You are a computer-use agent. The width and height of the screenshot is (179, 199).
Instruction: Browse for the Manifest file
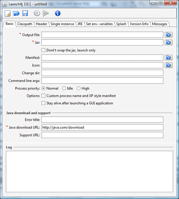[x=169, y=58]
